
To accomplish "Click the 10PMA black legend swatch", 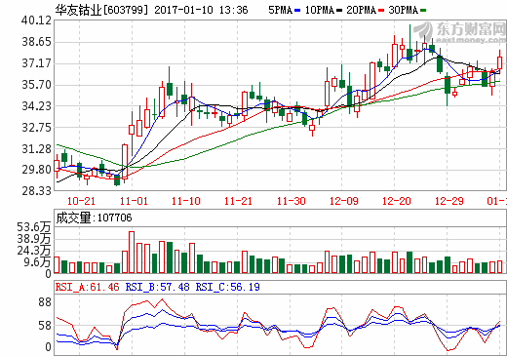I will click(x=339, y=11).
